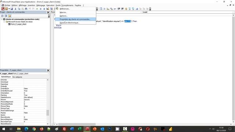235x132 pixels.
Task: Open the Débogage menu
Action: tap(41, 5)
